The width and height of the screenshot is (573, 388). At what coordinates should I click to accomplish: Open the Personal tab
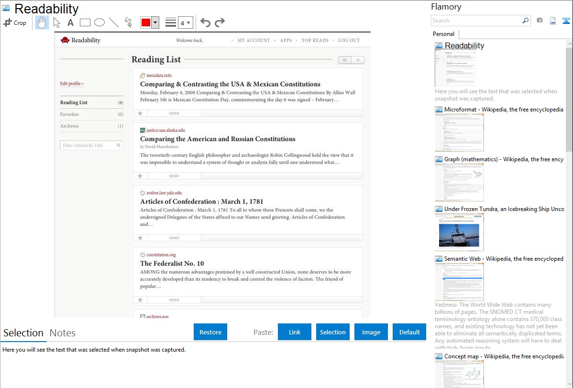443,34
